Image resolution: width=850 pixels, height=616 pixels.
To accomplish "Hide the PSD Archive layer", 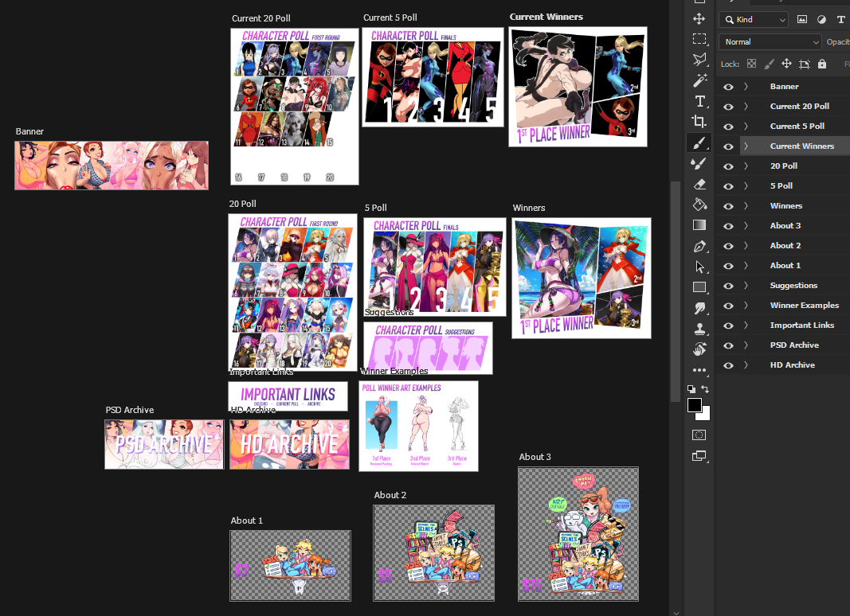I will tap(728, 345).
